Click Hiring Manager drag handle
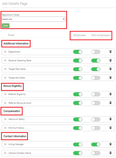Viewport: 116px width, 158px height. (5, 144)
